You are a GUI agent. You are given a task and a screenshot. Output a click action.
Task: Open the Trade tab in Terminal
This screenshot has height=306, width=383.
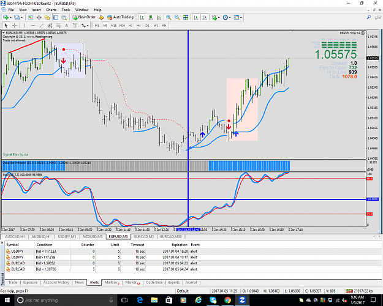coord(13,282)
